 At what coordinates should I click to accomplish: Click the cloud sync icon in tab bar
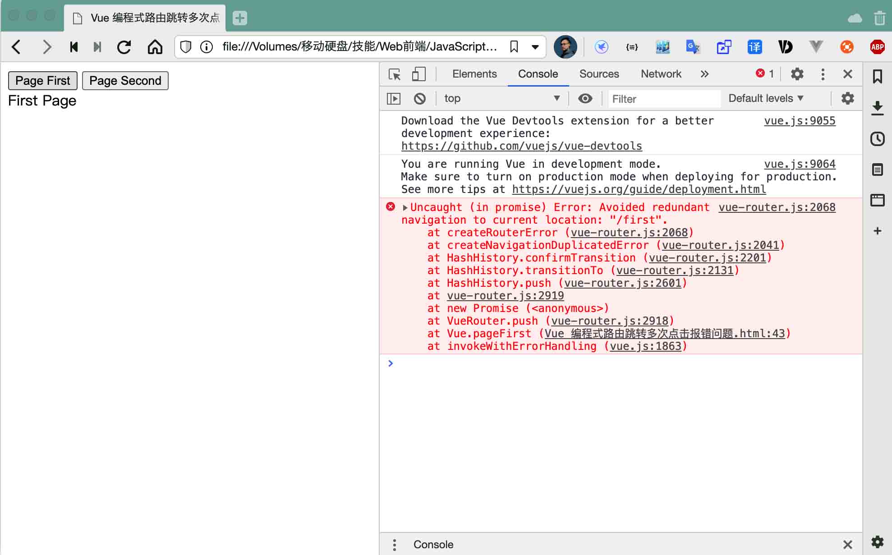click(855, 18)
